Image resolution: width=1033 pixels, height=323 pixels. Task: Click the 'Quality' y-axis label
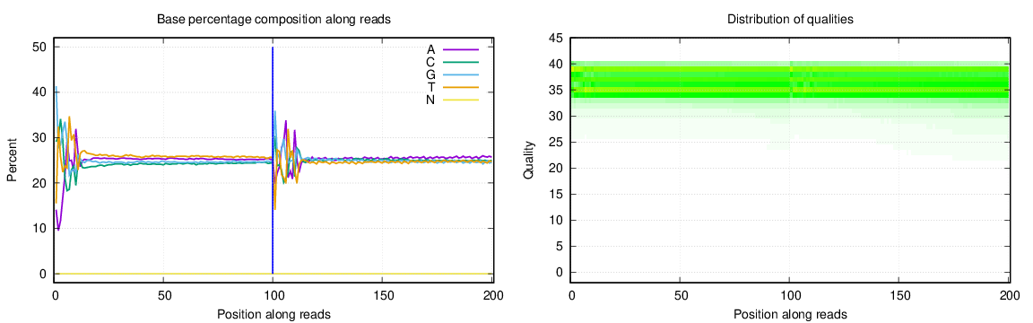pos(528,161)
